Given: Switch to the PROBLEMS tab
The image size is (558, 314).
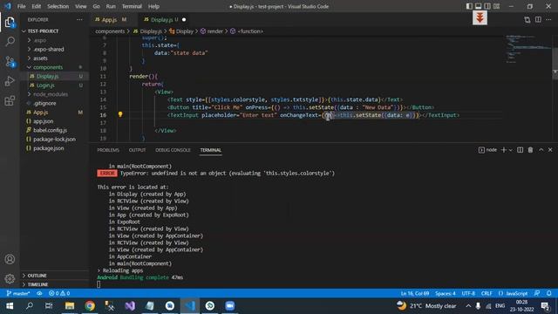Looking at the screenshot, I should [108, 150].
